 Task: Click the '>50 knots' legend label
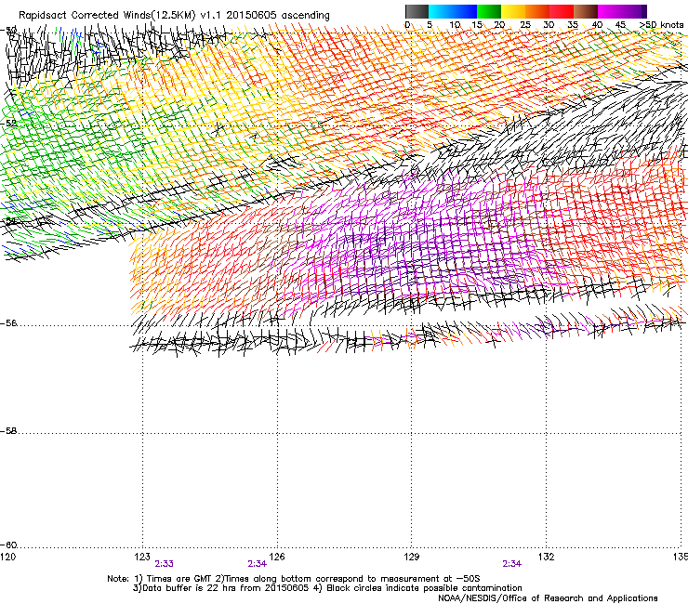point(661,25)
